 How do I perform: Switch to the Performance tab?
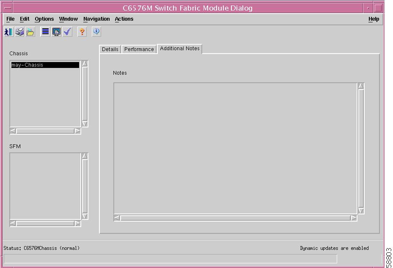(x=139, y=49)
